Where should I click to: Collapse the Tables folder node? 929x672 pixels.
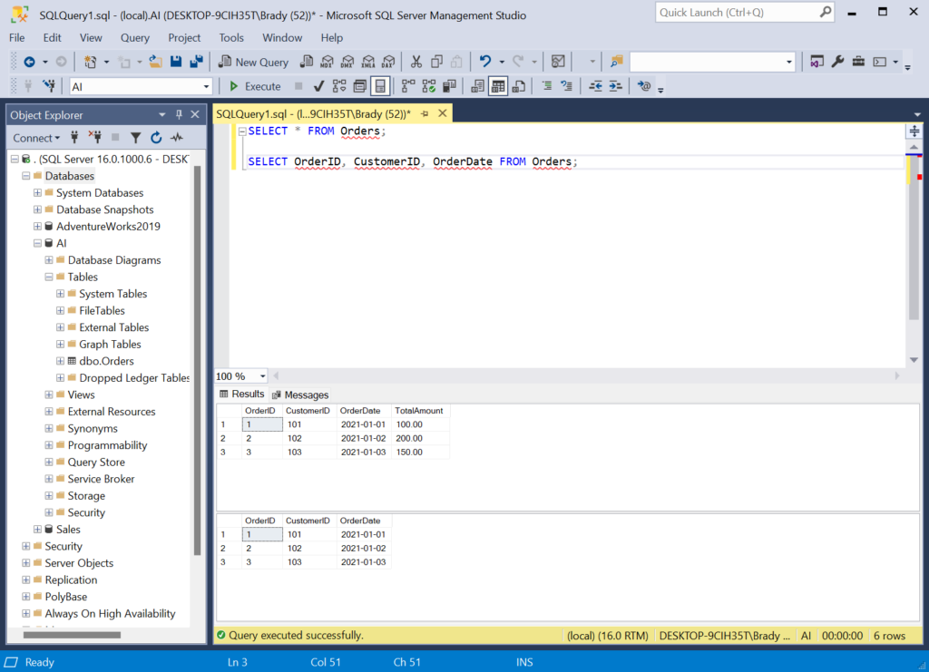tap(49, 277)
